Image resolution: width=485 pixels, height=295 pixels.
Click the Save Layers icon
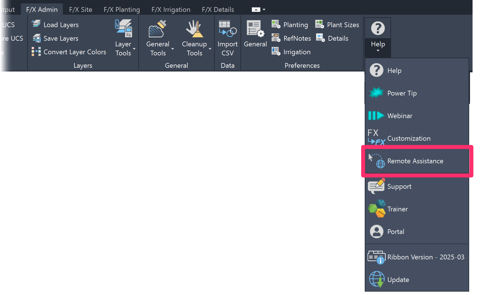(x=36, y=38)
